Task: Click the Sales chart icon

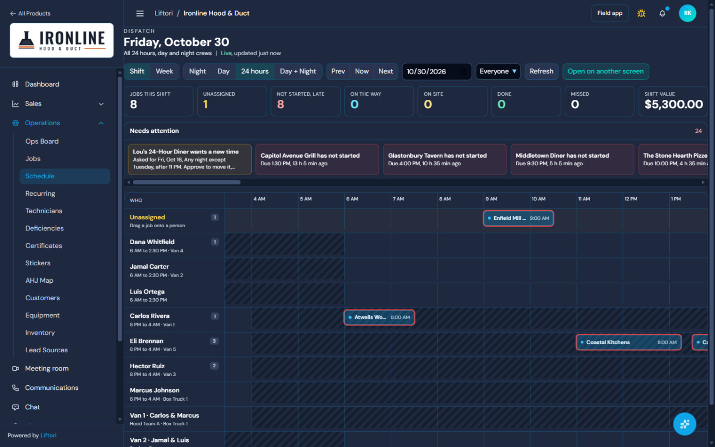Action: pos(15,104)
